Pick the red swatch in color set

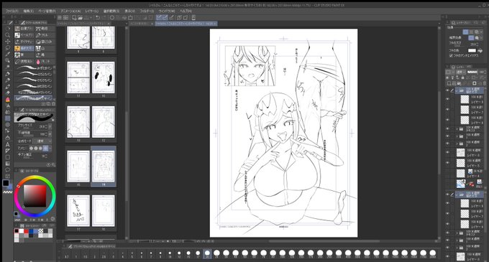point(26,231)
